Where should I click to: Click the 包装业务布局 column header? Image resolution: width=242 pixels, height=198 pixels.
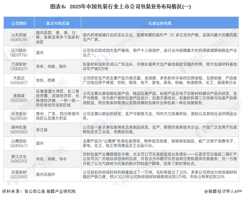pos(160,23)
